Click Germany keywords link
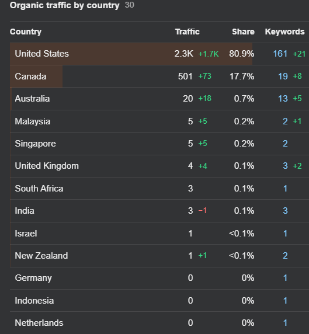309x334 pixels. click(x=285, y=278)
